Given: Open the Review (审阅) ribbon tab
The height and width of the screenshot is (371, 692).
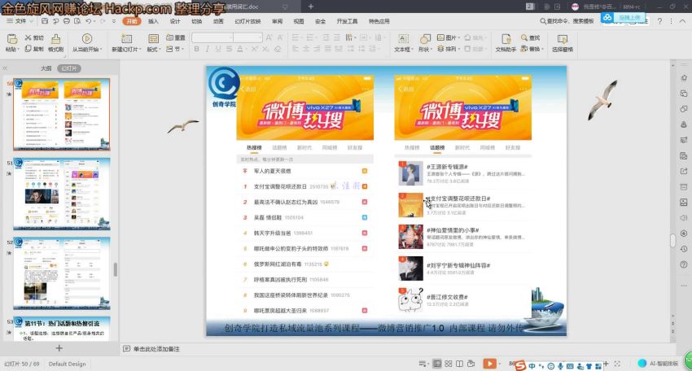Looking at the screenshot, I should [277, 21].
